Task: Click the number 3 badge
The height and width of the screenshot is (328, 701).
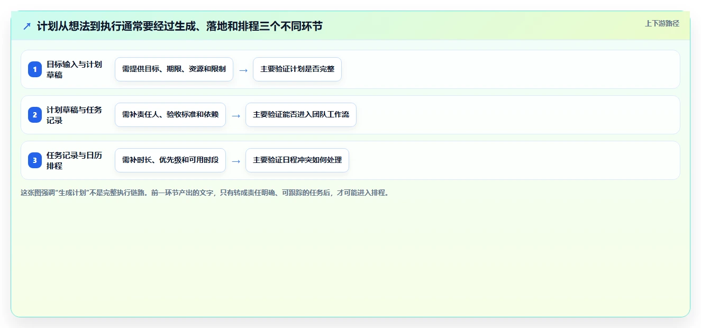Action: coord(35,160)
